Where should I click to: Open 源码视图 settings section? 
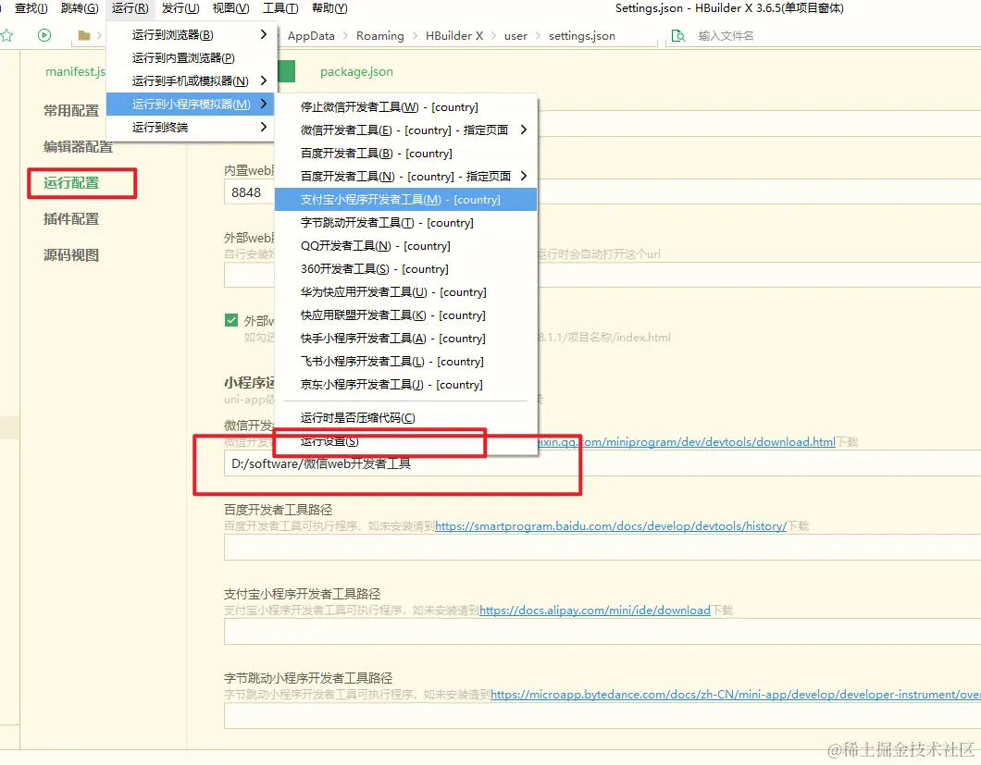coord(71,255)
